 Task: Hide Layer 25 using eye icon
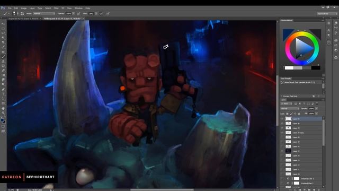(282, 151)
